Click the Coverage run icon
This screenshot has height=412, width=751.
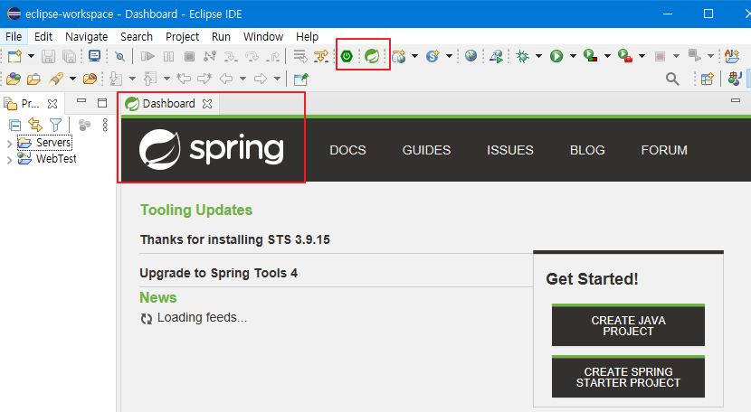tap(591, 56)
